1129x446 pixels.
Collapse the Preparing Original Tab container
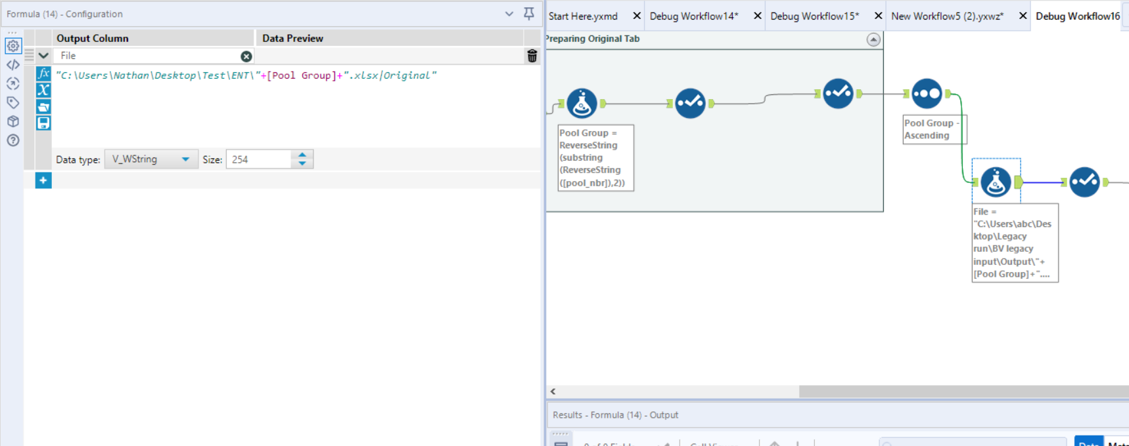click(x=873, y=39)
